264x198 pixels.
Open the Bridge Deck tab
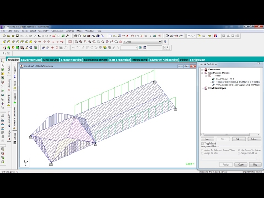[x=140, y=60]
